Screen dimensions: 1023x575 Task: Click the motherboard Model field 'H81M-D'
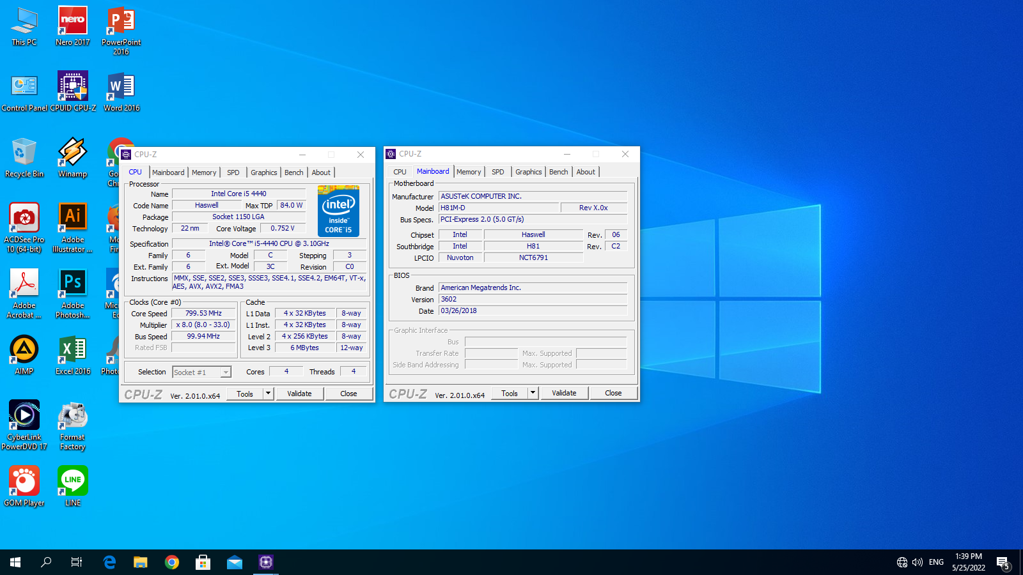[x=499, y=208]
